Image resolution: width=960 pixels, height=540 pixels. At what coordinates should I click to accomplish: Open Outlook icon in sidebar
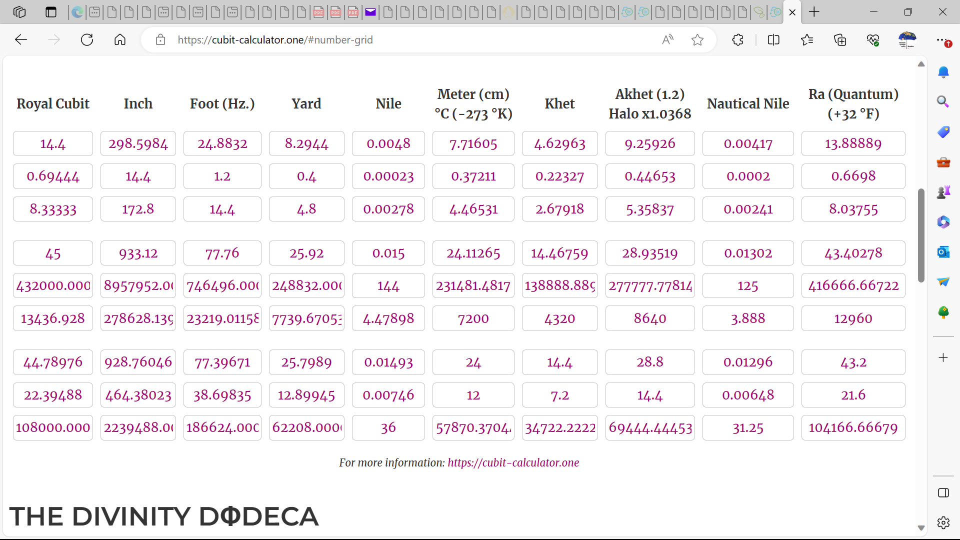click(943, 252)
